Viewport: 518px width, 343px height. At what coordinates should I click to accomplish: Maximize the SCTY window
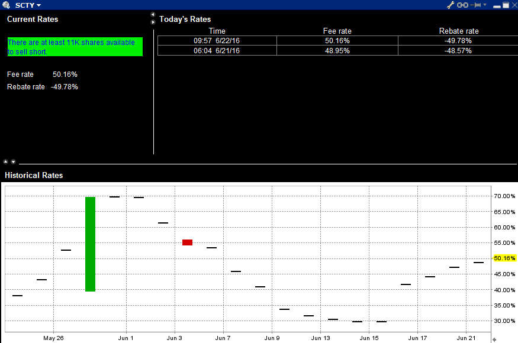506,5
